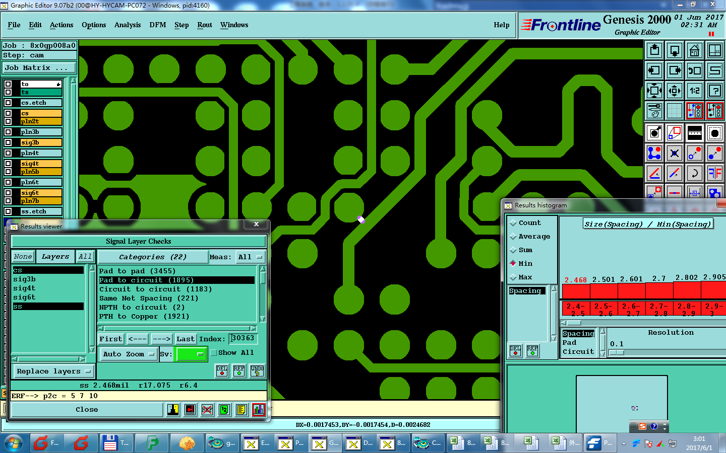
Task: Click the home view house icon
Action: pyautogui.click(x=695, y=50)
